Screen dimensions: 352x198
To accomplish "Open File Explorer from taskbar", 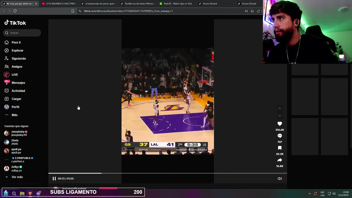I will [x=22, y=193].
